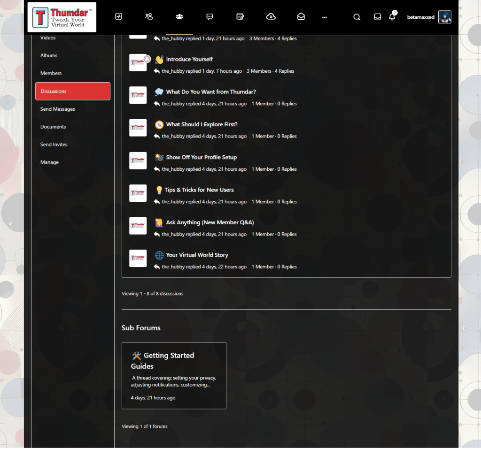Open the blog edit note icon

click(x=240, y=16)
